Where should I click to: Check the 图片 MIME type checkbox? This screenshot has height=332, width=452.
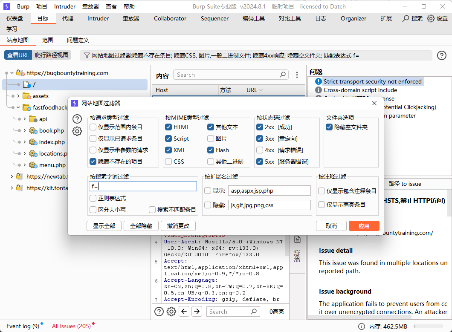[x=211, y=139]
